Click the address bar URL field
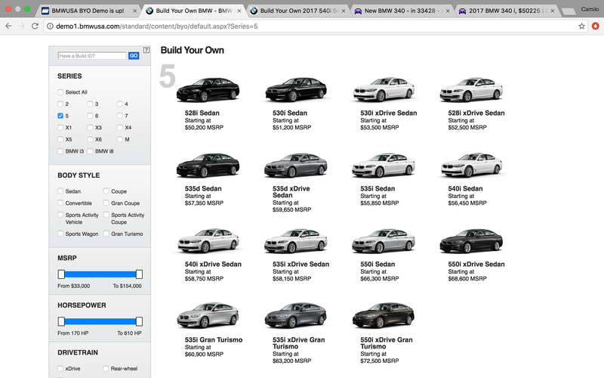This screenshot has height=378, width=604. tap(310, 26)
